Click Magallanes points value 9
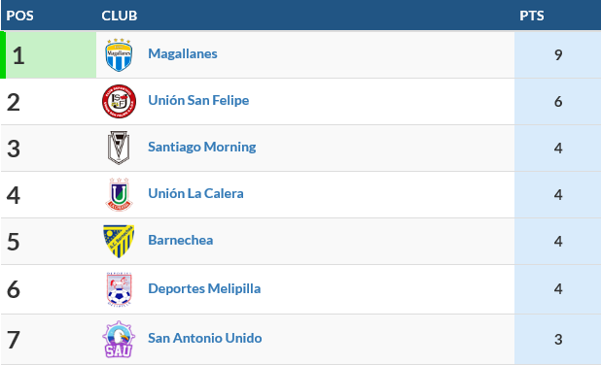This screenshot has width=601, height=365. click(558, 55)
